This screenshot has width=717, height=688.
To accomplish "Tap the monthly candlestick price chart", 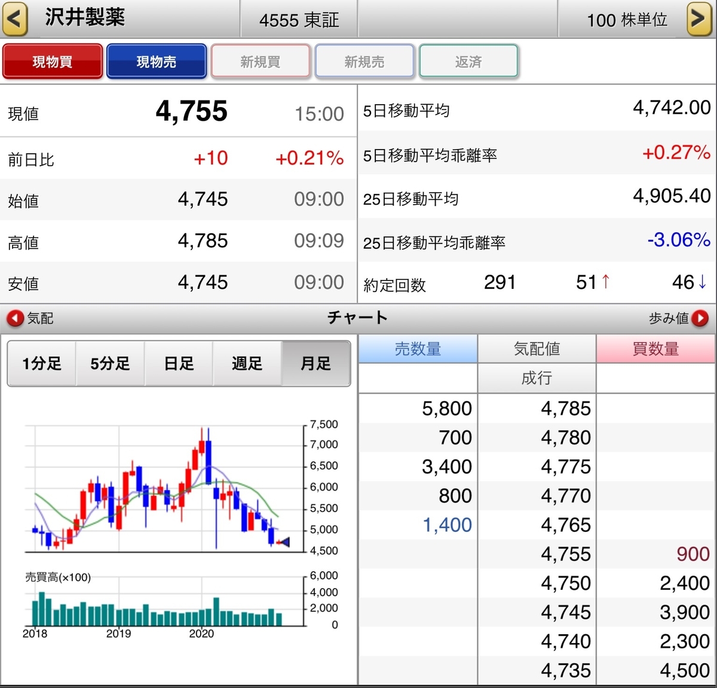I will [164, 488].
